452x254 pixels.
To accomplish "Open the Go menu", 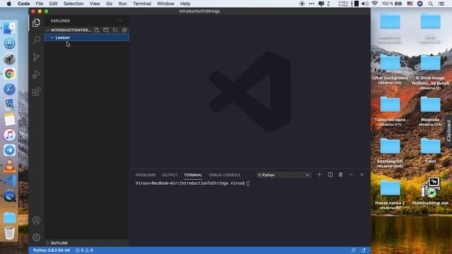I will pos(109,4).
